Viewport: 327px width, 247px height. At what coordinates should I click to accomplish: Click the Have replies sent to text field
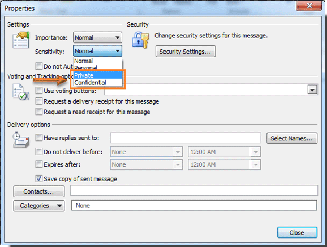point(186,138)
